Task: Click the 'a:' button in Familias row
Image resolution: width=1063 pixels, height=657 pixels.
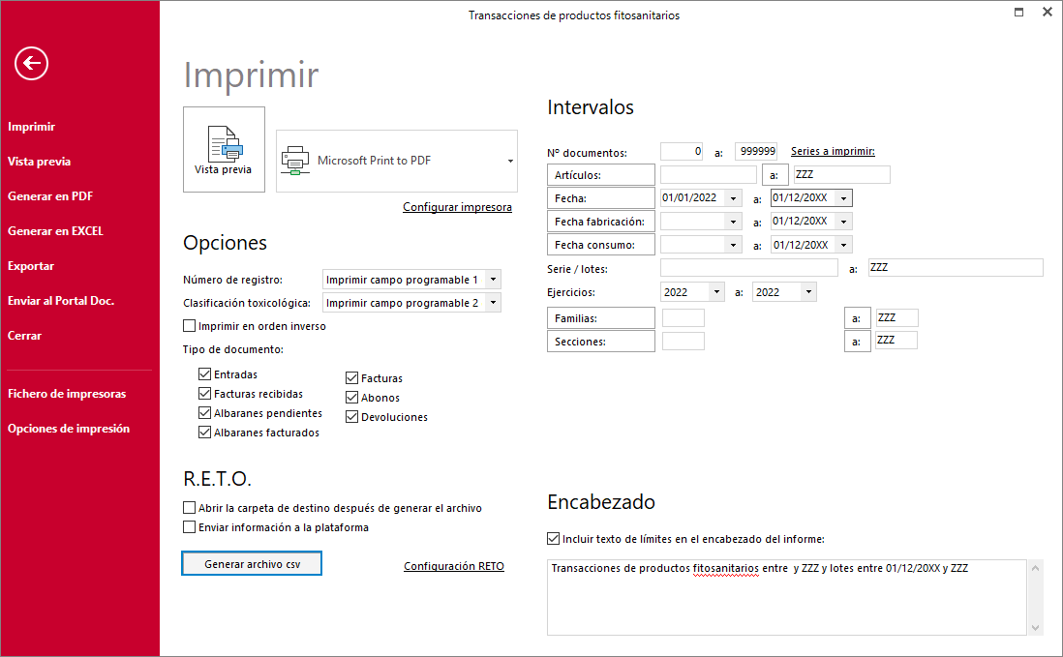Action: [x=857, y=318]
